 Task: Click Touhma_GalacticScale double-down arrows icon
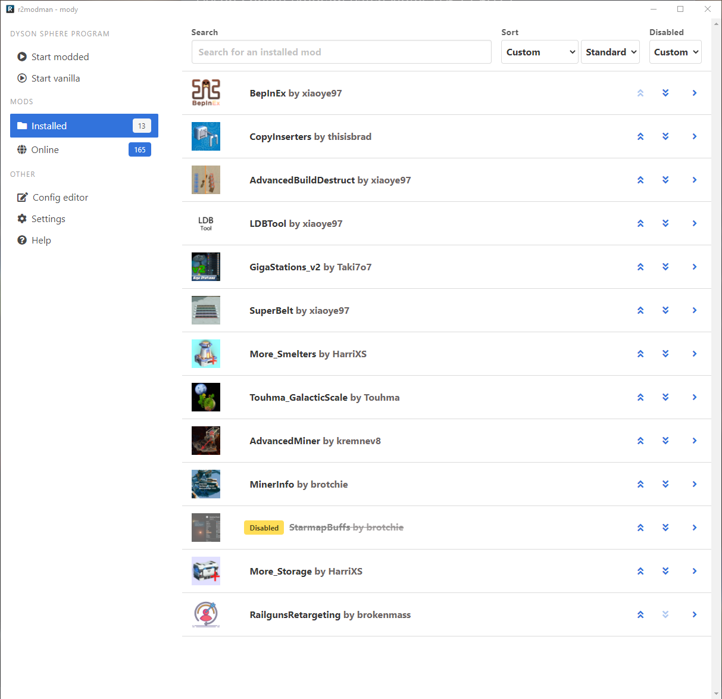pos(665,397)
